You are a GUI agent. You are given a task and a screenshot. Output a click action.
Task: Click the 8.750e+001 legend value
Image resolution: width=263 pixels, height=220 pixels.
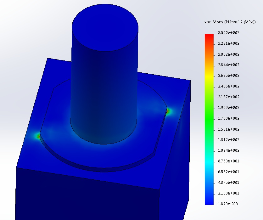[229, 161]
